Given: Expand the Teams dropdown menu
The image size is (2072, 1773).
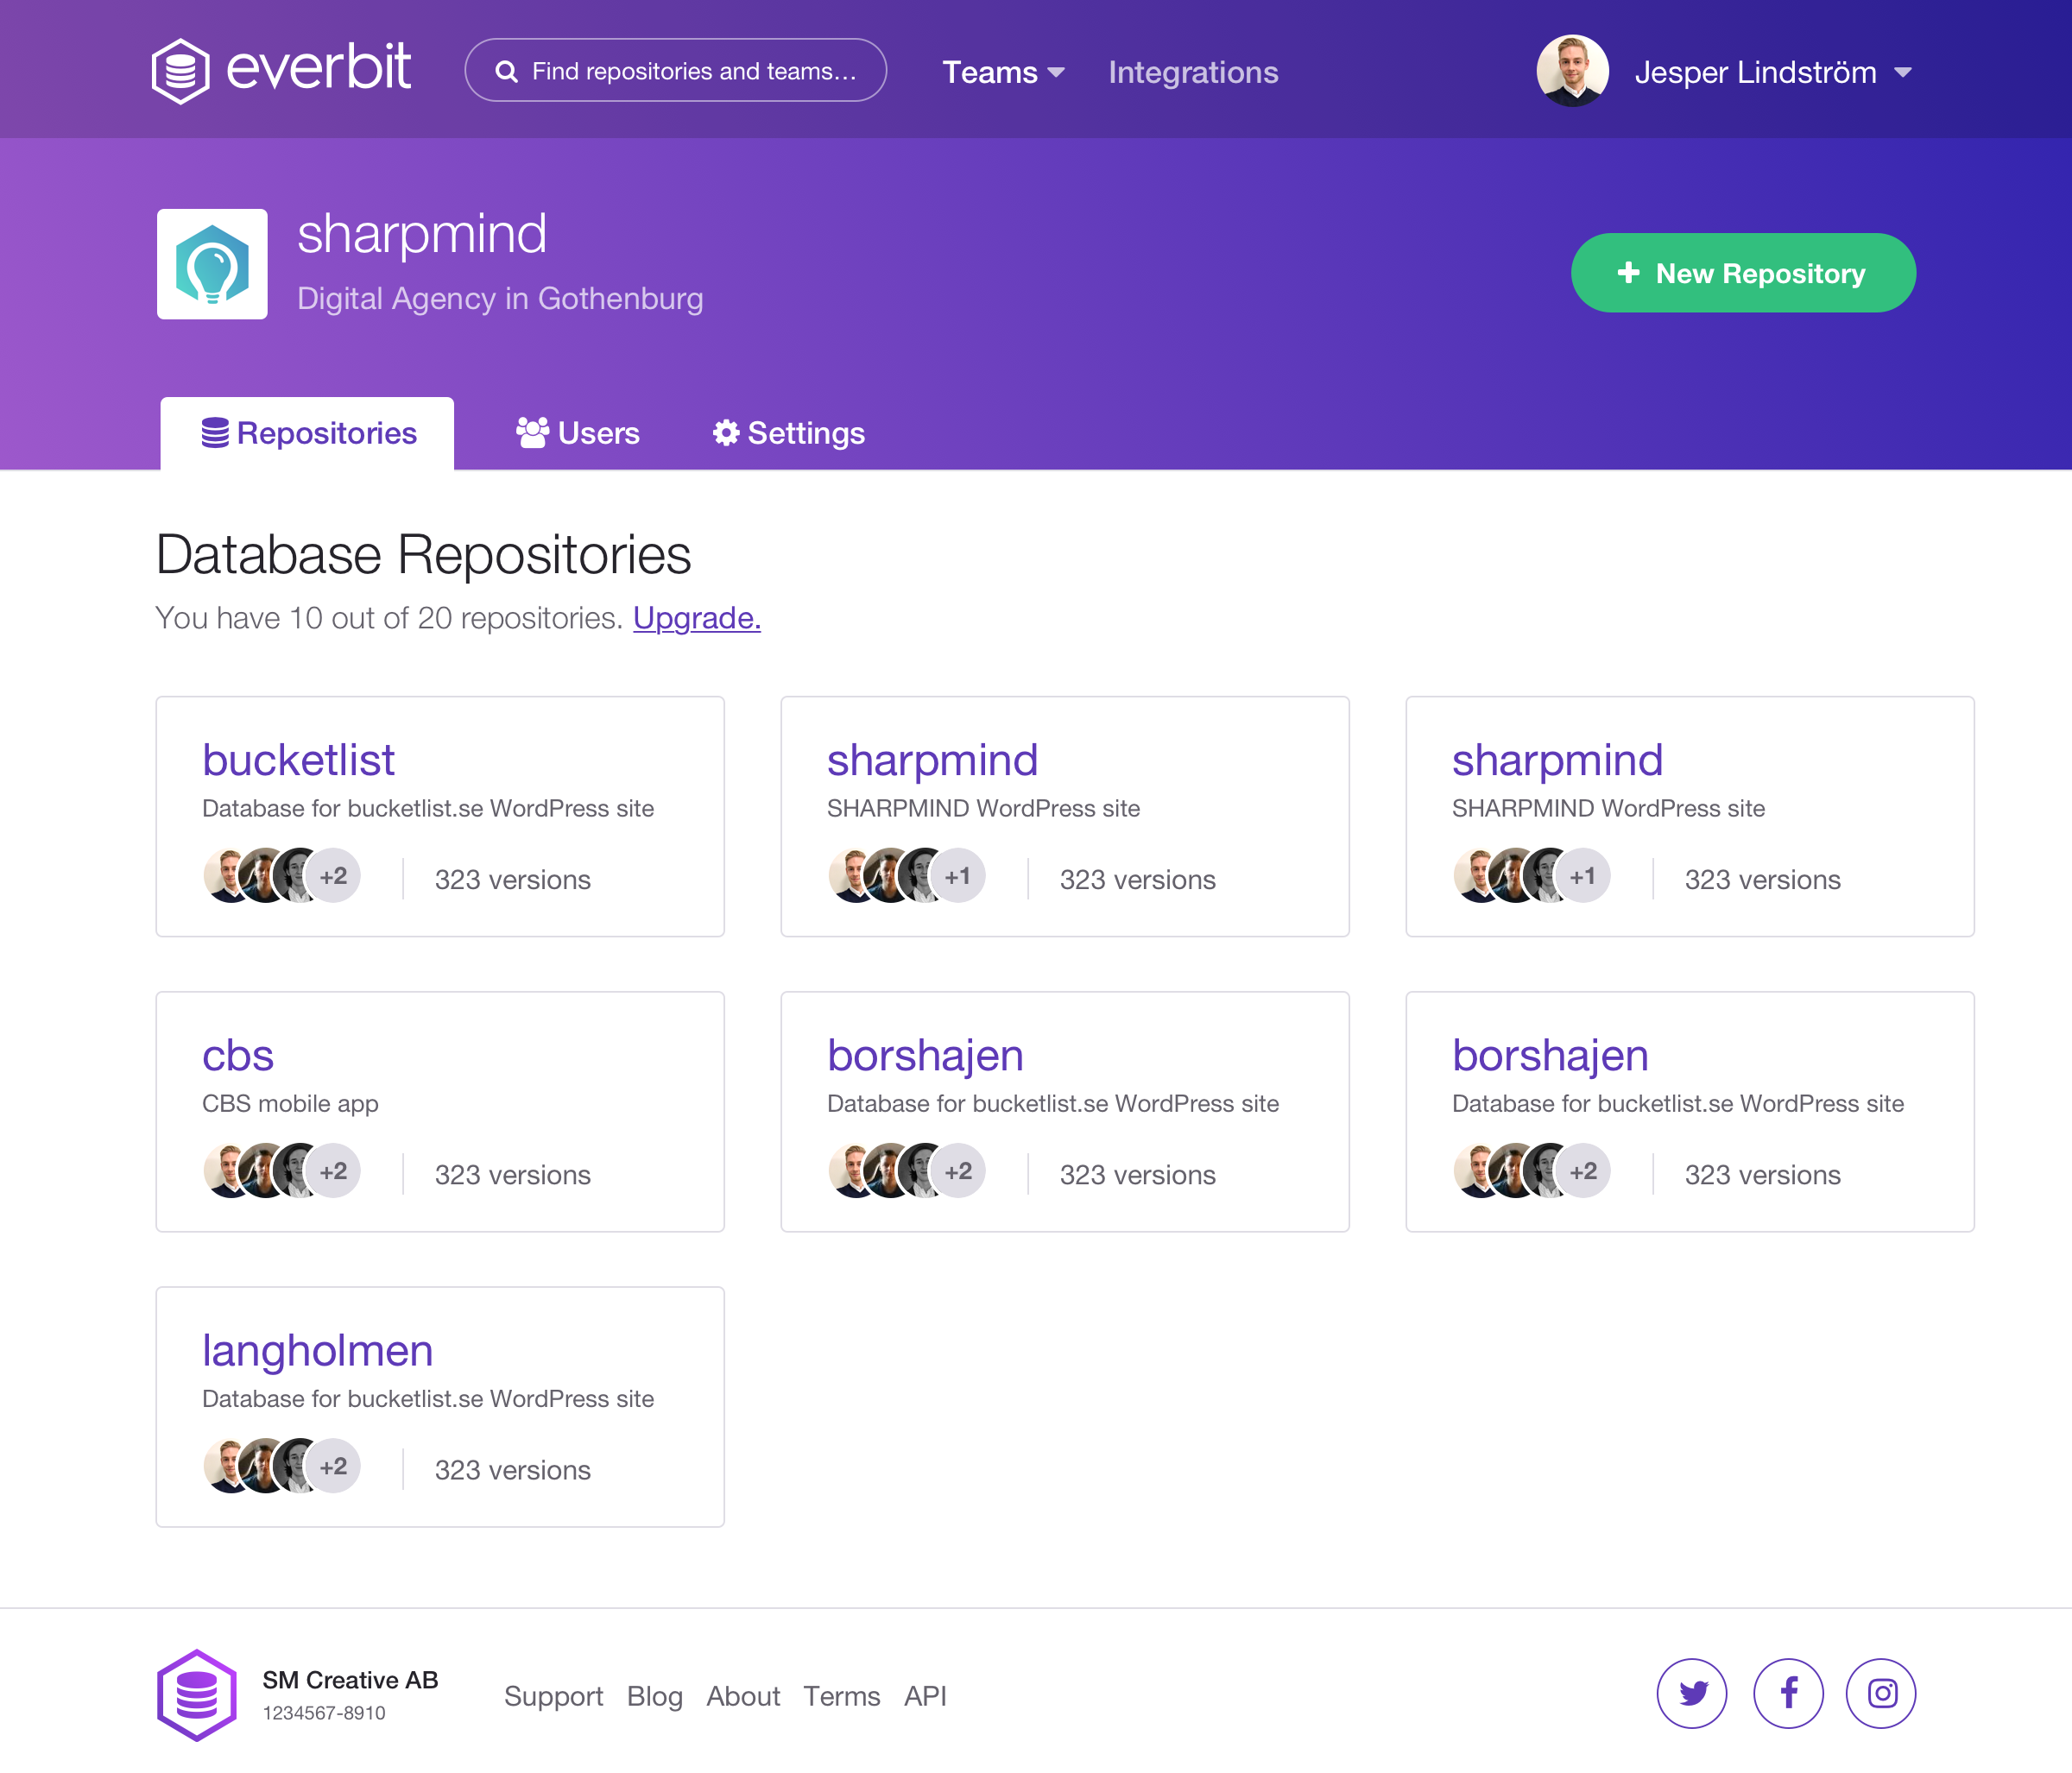Looking at the screenshot, I should 1003,72.
